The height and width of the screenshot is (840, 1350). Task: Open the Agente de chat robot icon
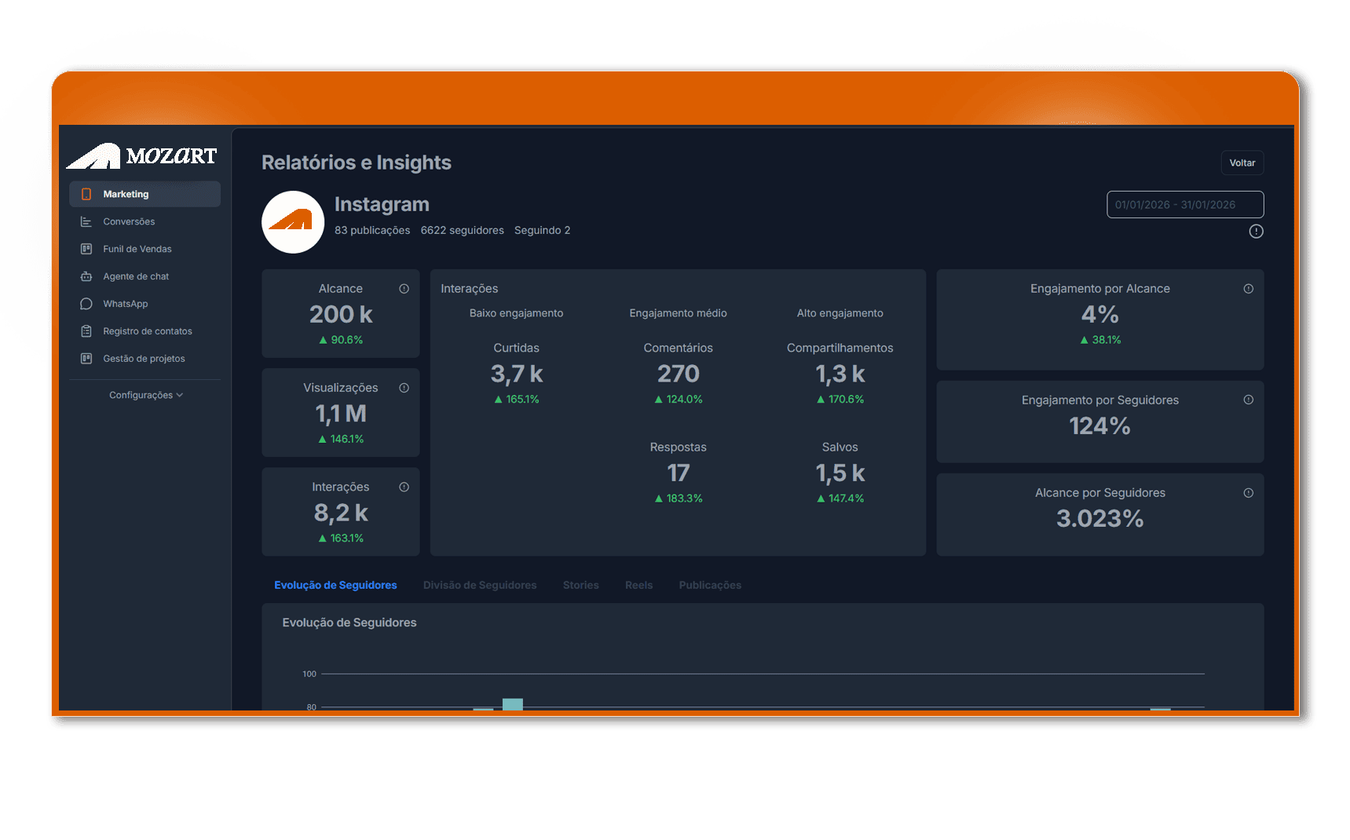(x=86, y=276)
